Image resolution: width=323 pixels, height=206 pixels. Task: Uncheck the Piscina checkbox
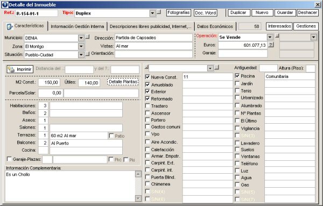[x=237, y=76]
